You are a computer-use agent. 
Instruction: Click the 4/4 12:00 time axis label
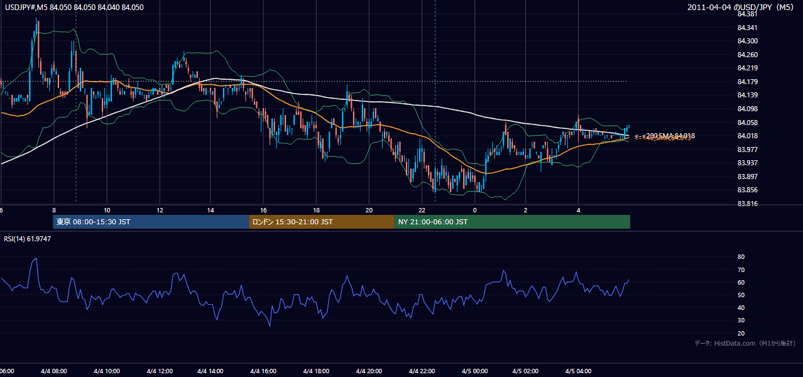[159, 371]
